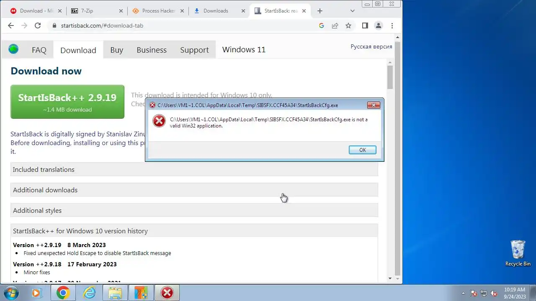Viewport: 536px width, 301px height.
Task: Click the inner scrollbar thumb
Action: tap(390, 77)
